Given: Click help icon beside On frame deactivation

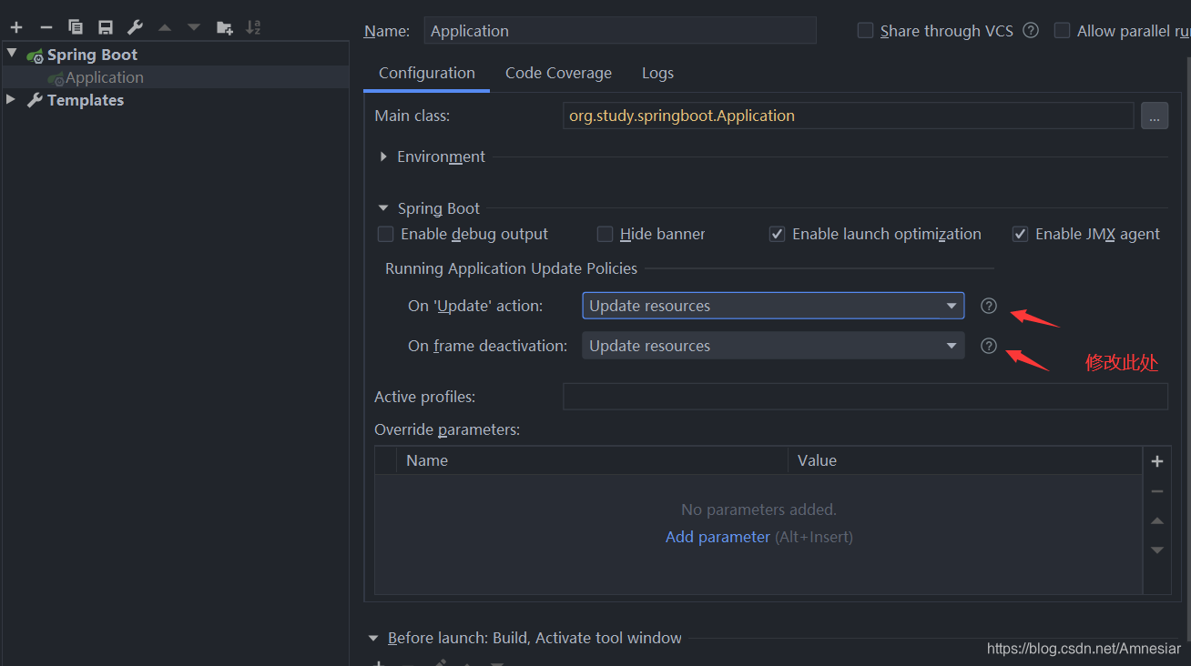Looking at the screenshot, I should 989,346.
